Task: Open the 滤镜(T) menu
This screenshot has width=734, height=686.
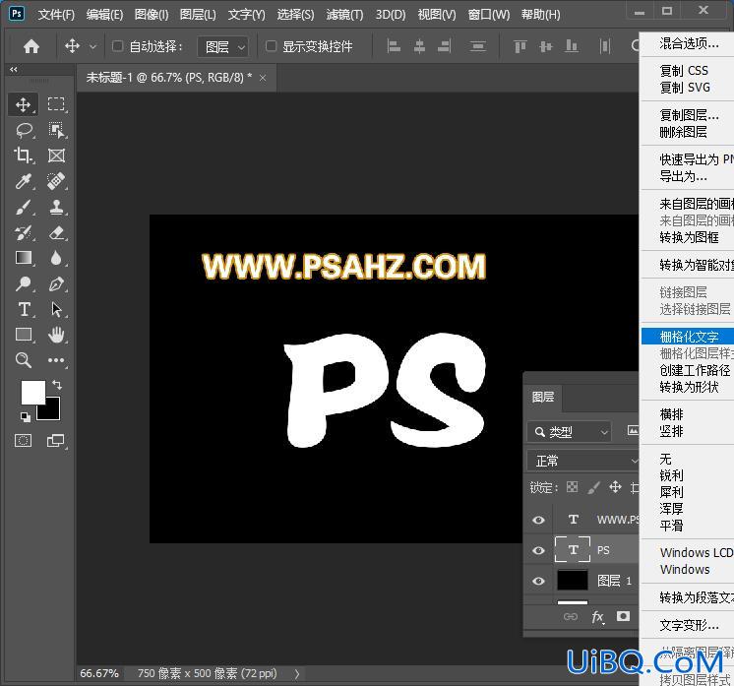Action: 344,15
